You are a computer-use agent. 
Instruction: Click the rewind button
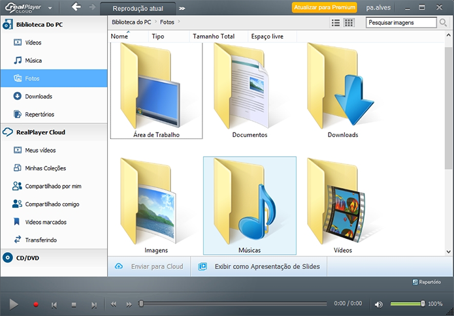pyautogui.click(x=114, y=304)
